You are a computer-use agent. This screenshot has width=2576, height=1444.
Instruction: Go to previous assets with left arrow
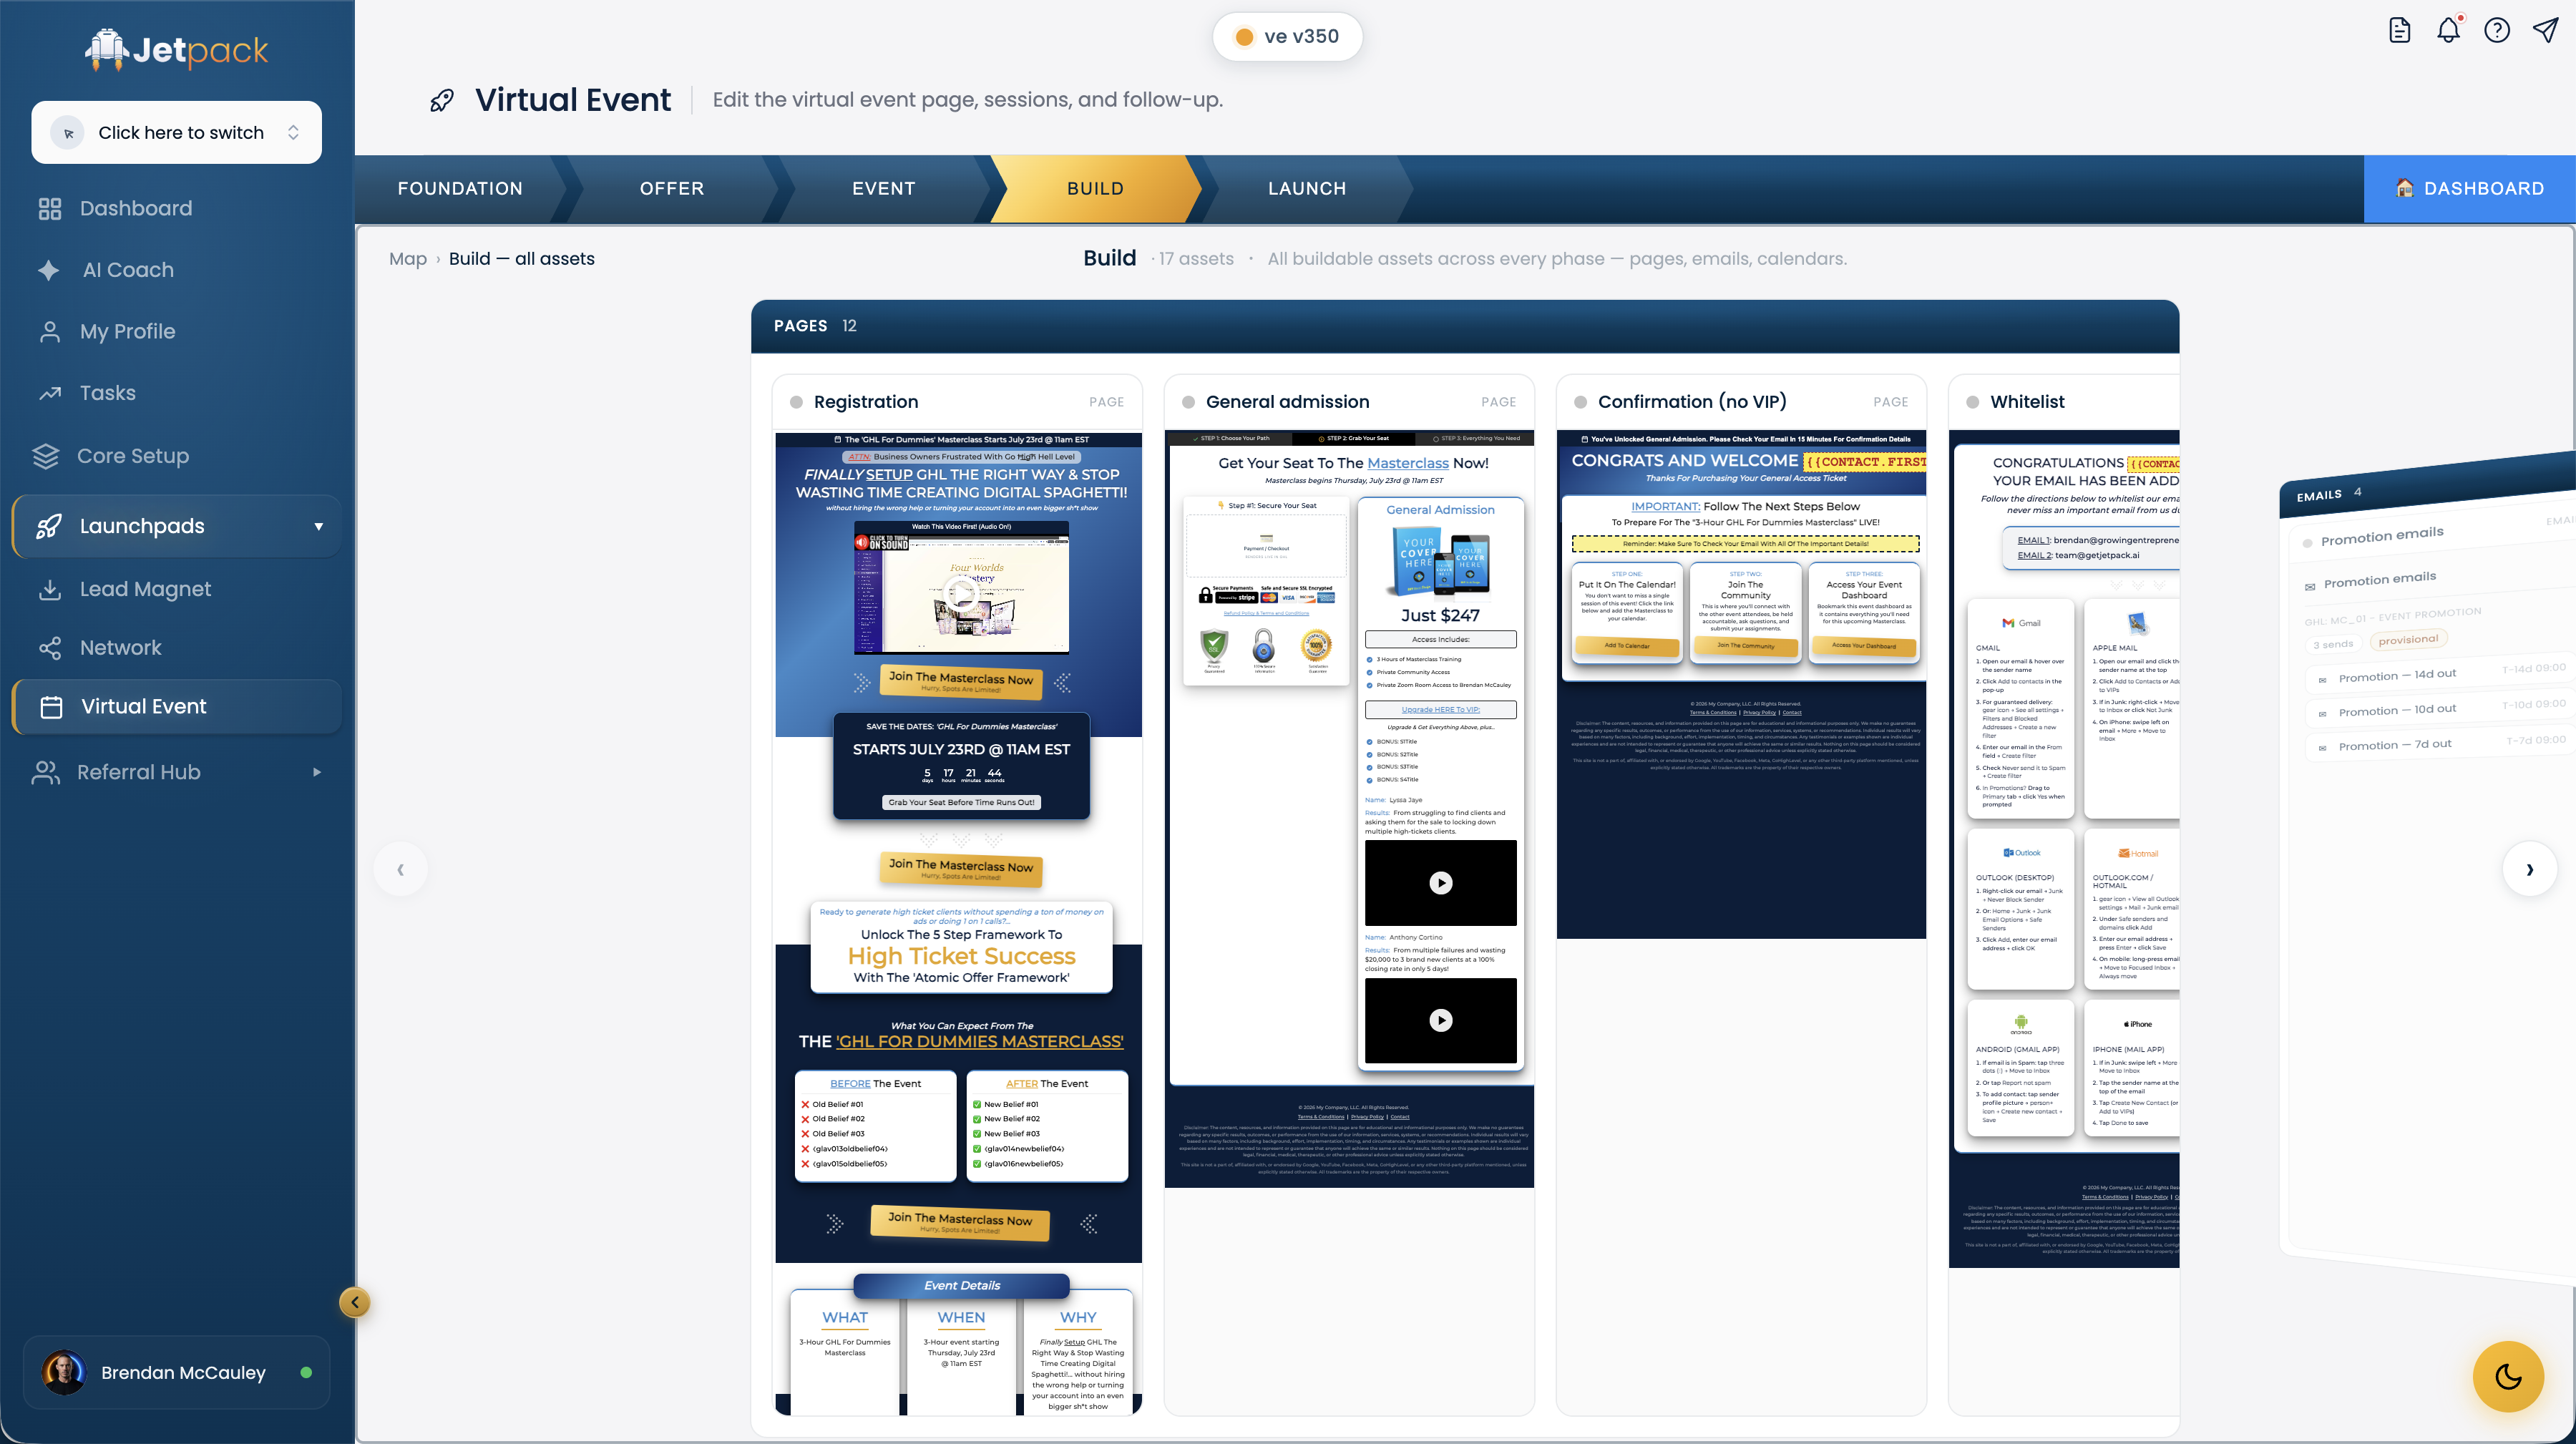[x=401, y=869]
